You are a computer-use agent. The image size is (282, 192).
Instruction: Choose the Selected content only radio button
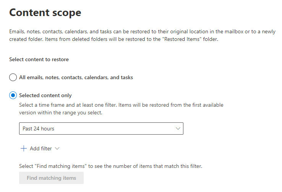point(13,95)
